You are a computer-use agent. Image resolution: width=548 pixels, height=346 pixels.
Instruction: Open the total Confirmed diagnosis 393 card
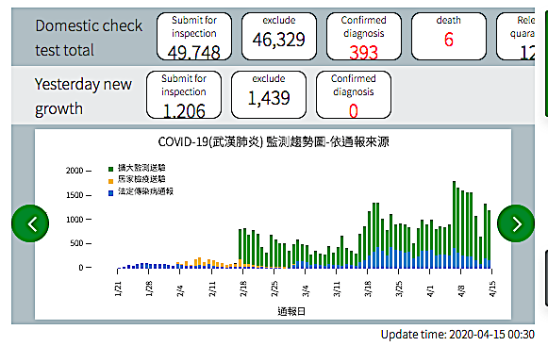pyautogui.click(x=364, y=37)
